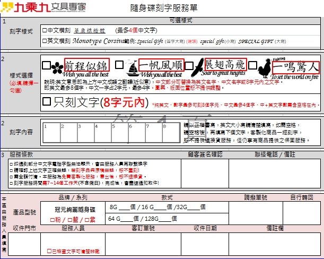The image size is (324, 259).
Task: Click the SPECIAL GIFT uppercase example
Action: click(256, 41)
